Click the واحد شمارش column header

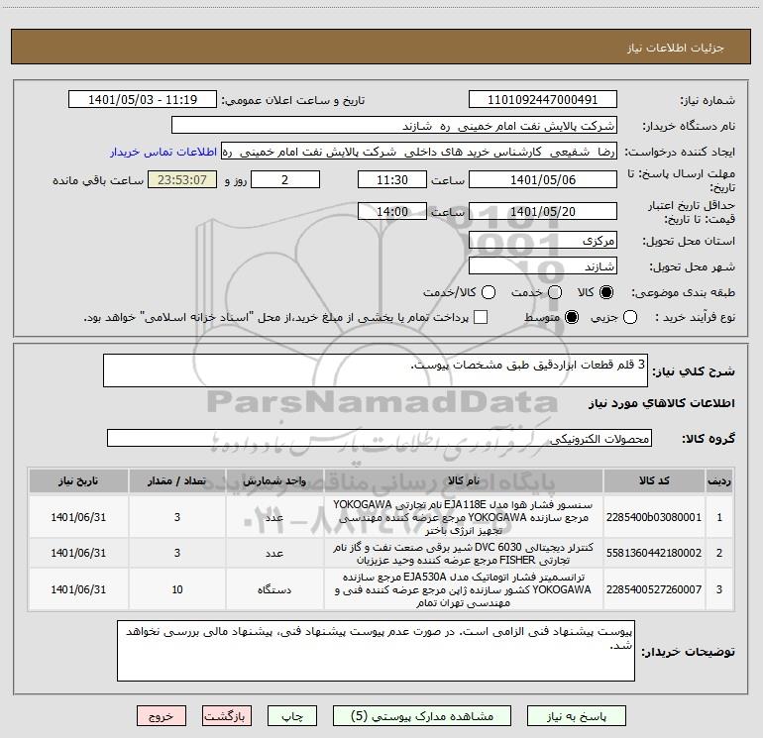click(x=274, y=481)
